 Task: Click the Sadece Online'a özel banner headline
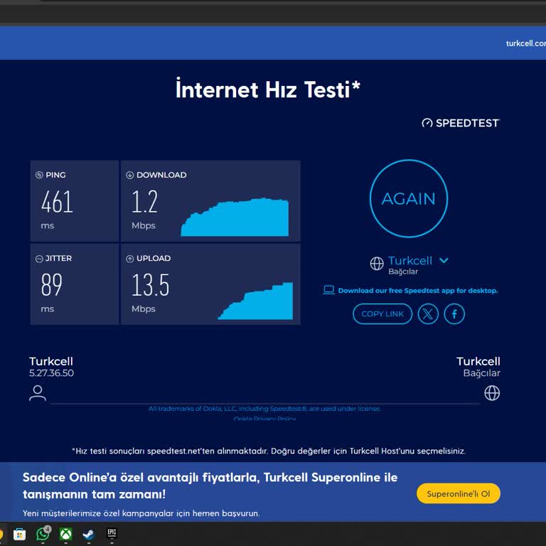[210, 486]
